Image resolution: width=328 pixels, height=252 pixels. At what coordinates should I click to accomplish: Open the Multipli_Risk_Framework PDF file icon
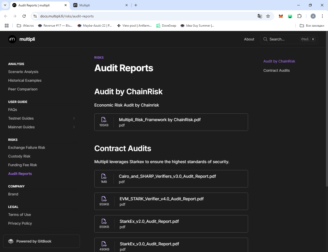[x=104, y=120]
